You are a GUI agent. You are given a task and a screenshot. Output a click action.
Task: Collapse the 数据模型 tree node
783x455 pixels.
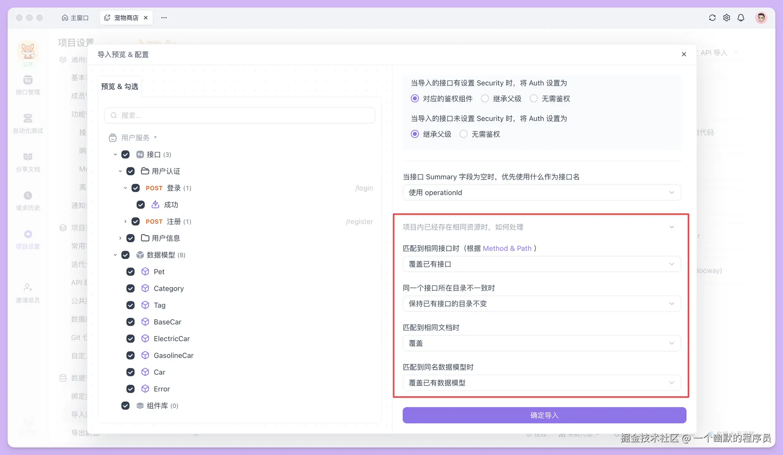point(115,255)
